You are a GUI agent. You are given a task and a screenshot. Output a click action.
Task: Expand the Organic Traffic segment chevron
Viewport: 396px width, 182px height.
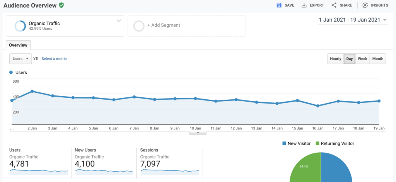click(119, 21)
